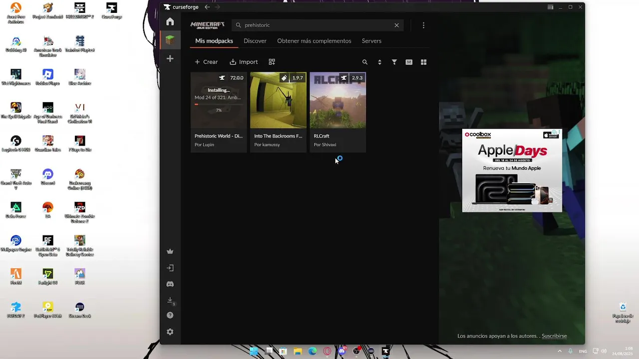
Task: Switch to grid view layout icon
Action: (424, 62)
